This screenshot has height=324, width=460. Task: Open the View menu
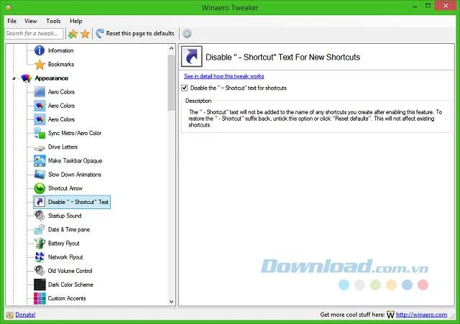point(30,21)
